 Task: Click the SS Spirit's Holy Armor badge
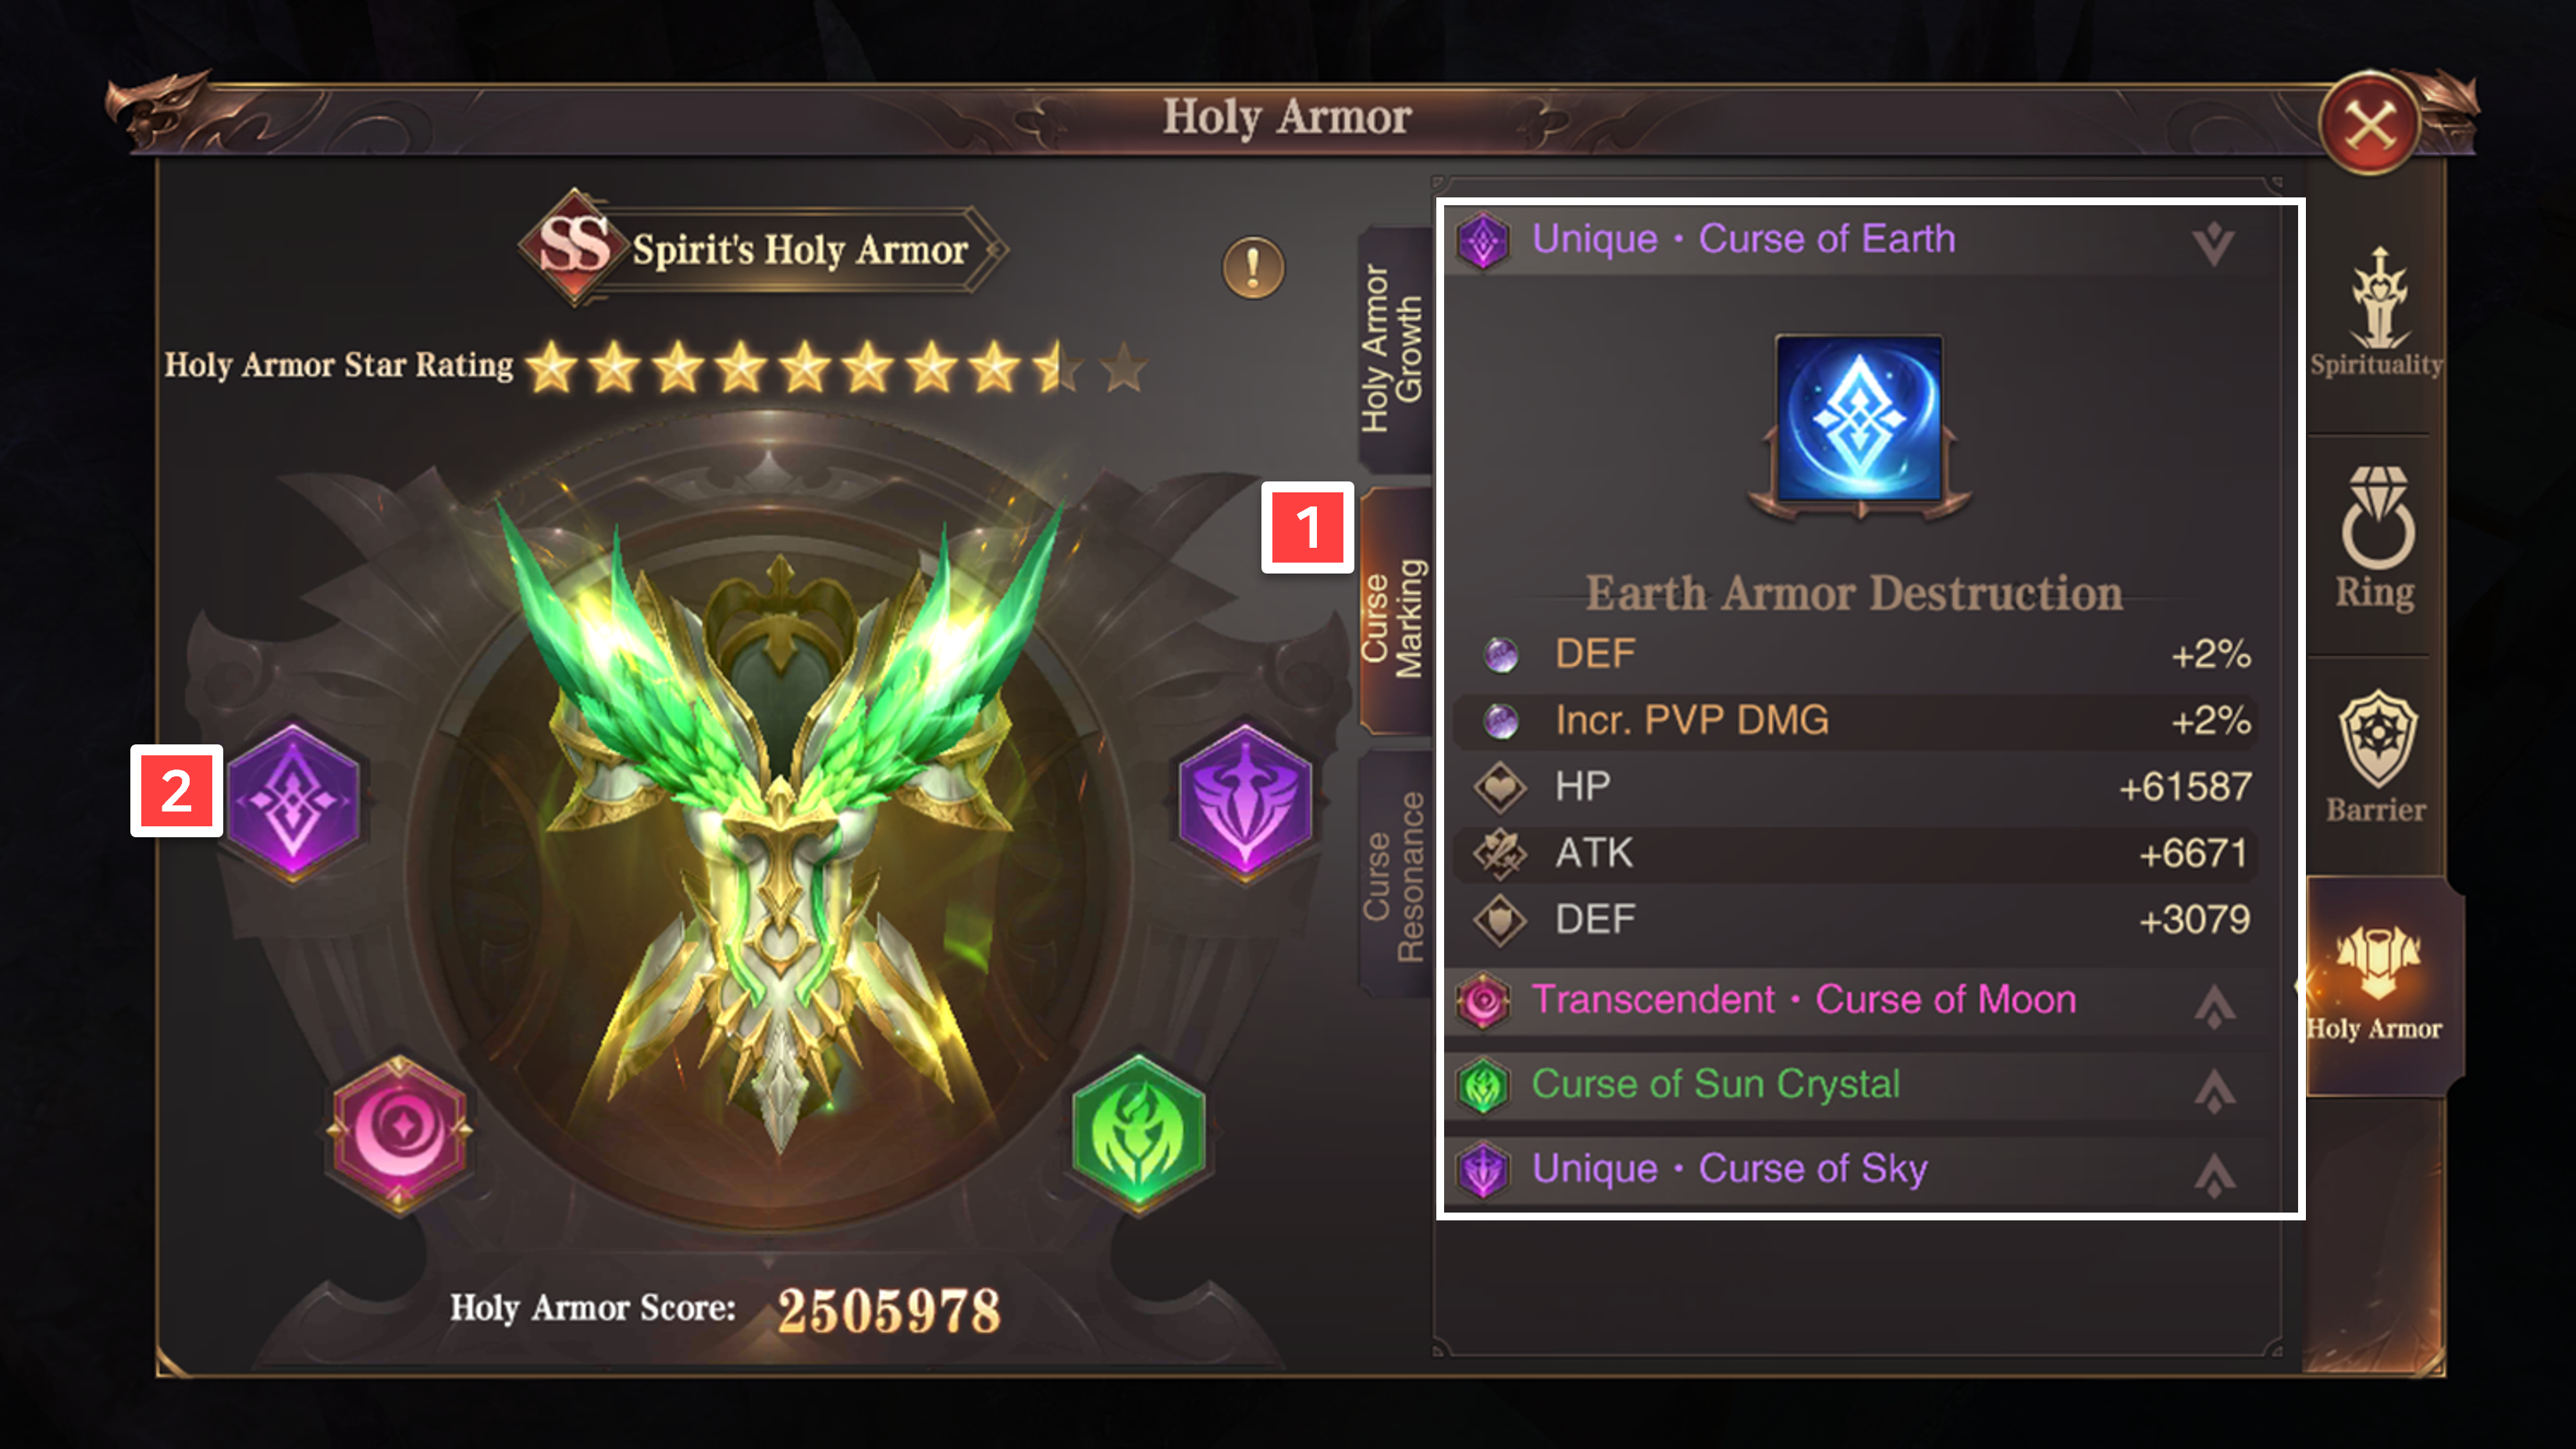(762, 248)
